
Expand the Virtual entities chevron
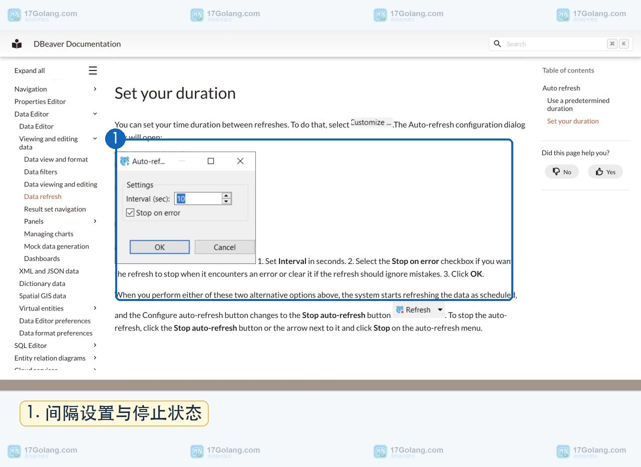(95, 308)
